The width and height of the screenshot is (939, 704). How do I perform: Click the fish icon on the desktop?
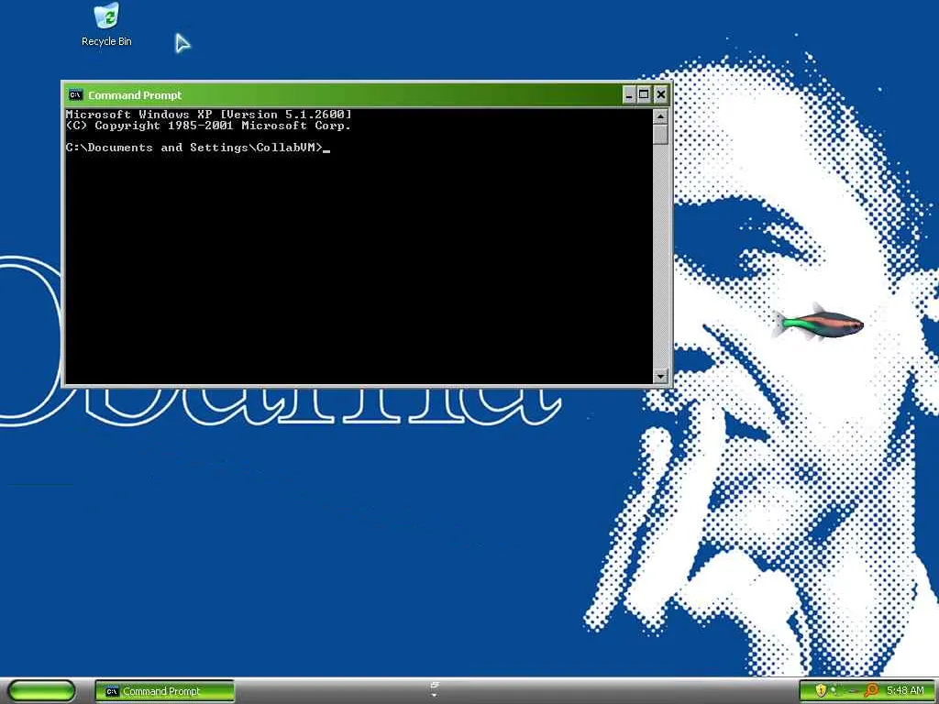(817, 324)
